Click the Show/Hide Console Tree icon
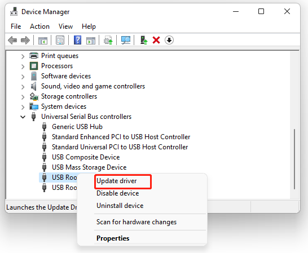The width and height of the screenshot is (308, 253). 43,41
